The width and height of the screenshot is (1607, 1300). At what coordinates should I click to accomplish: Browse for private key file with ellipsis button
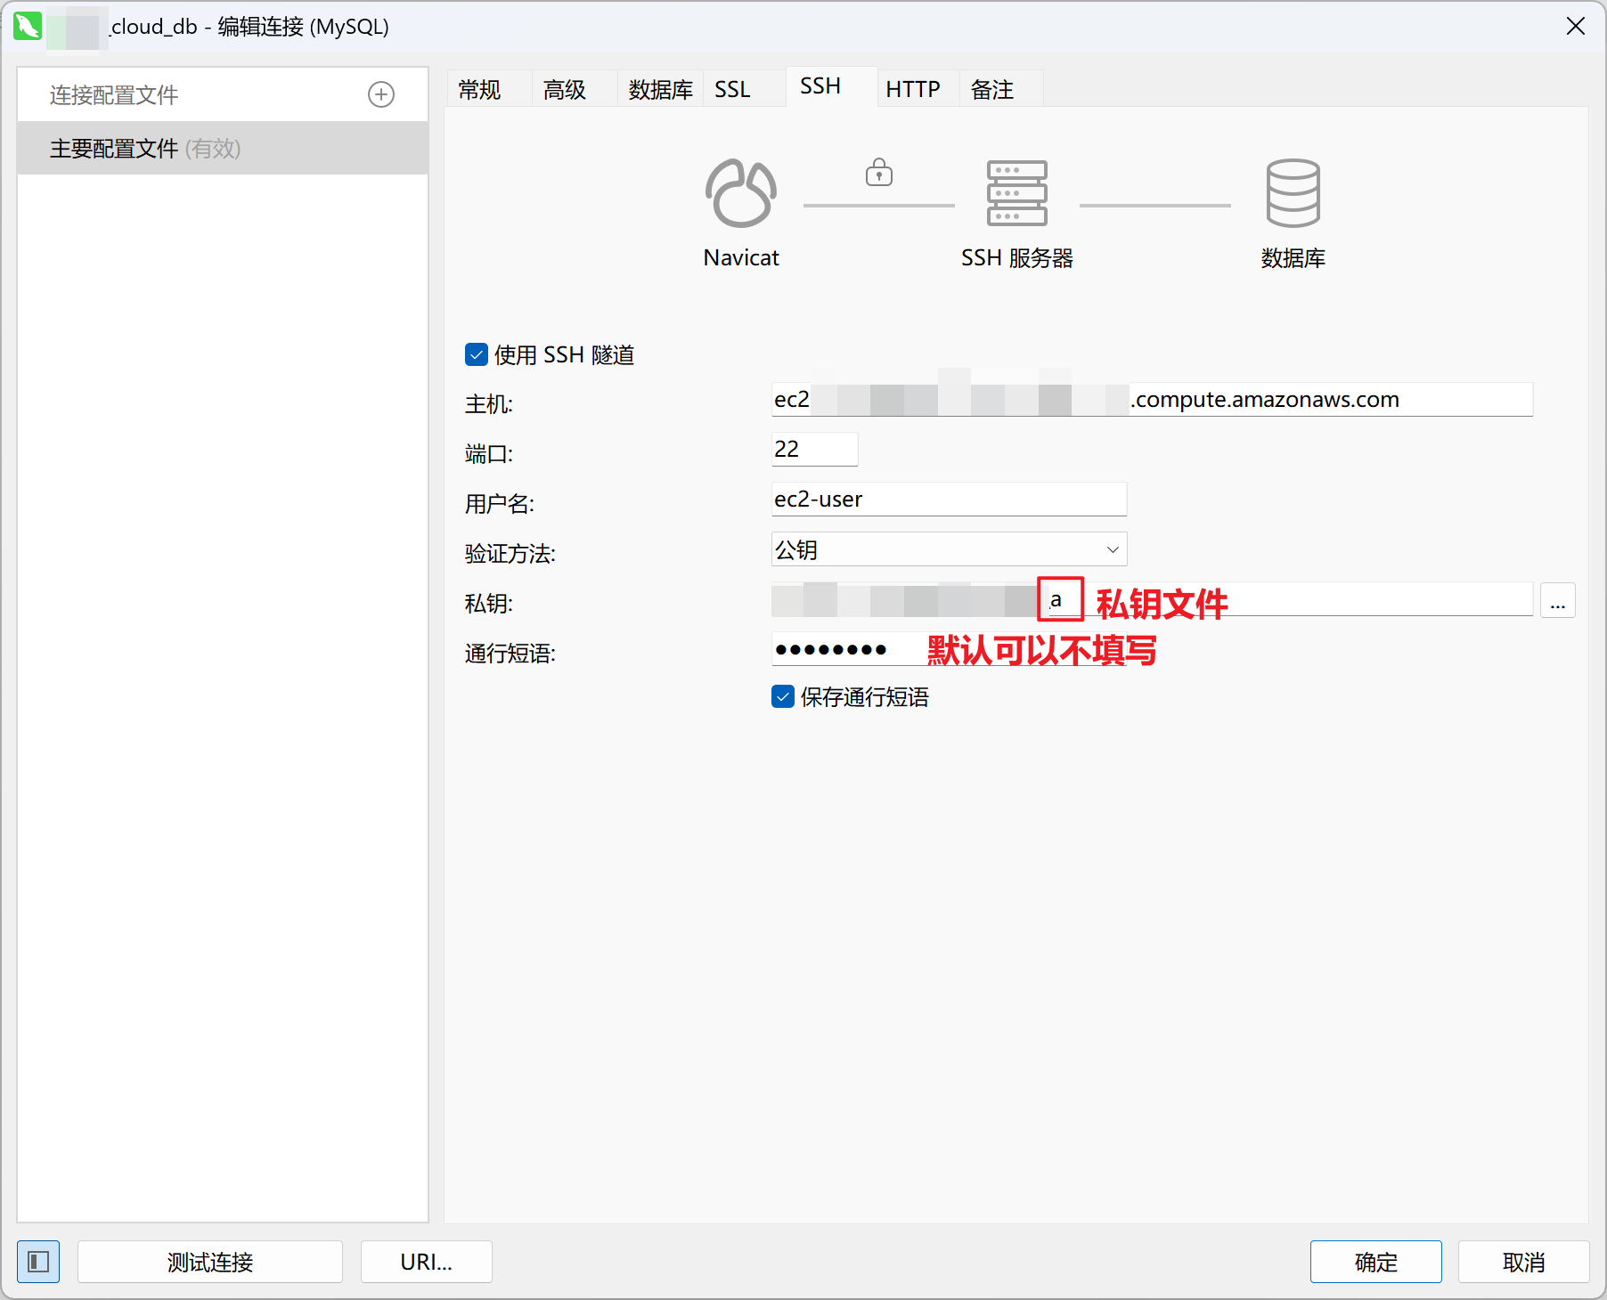tap(1557, 601)
